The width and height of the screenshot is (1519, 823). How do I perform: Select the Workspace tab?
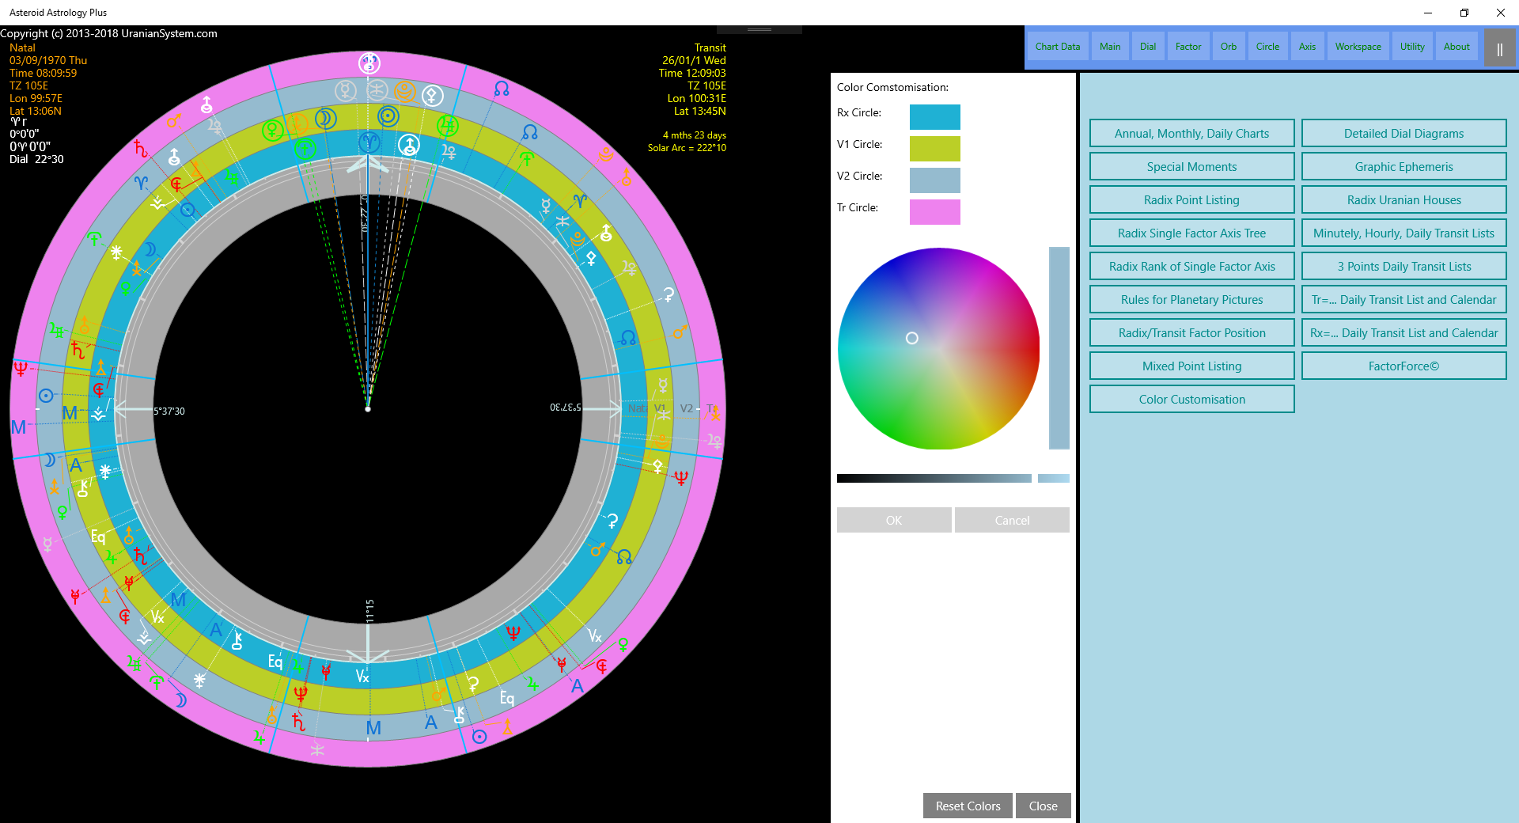1358,47
